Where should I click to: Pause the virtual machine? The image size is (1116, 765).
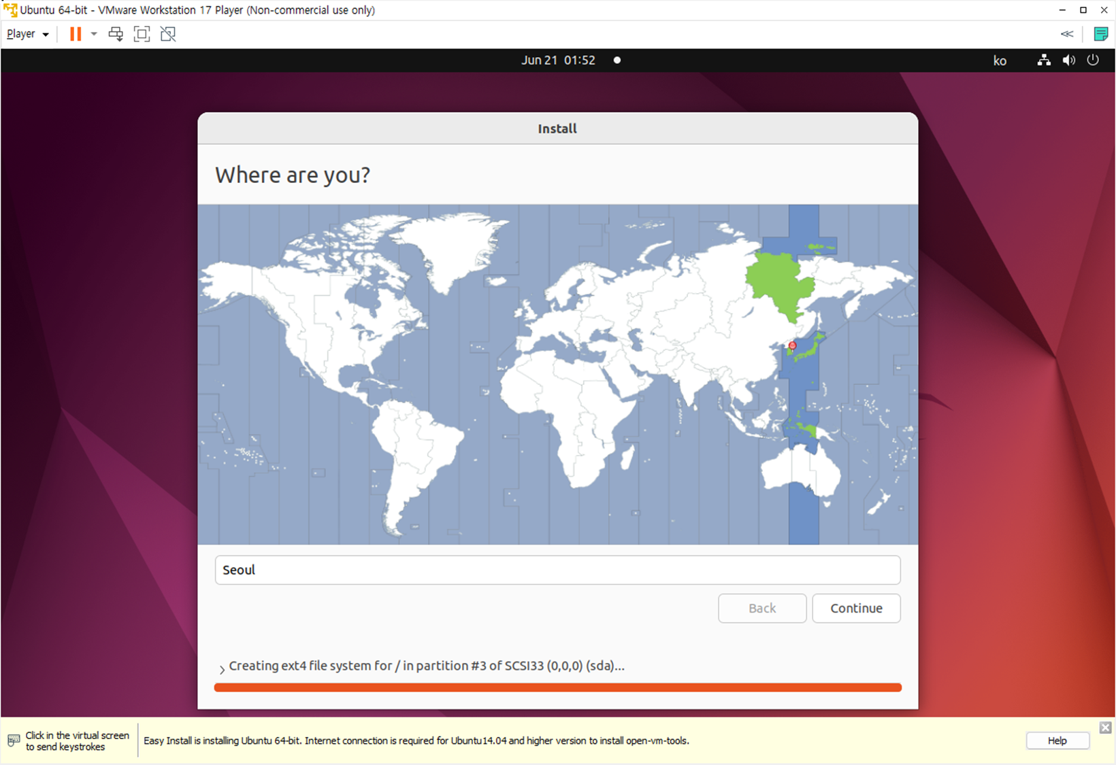(x=76, y=34)
